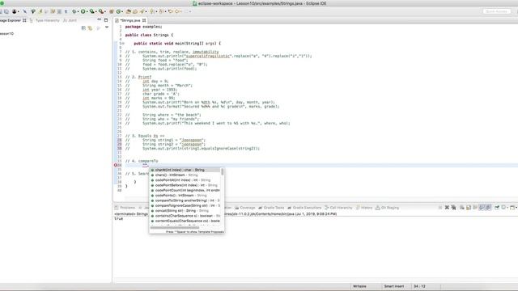Click Collapse All icon in Package Explorer
Screen dimensions: 518x291
click(83, 28)
